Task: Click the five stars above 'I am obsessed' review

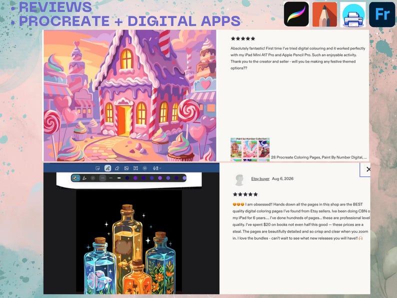Action: (245, 194)
